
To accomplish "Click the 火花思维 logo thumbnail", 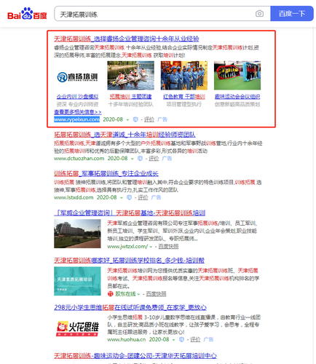I will click(77, 328).
